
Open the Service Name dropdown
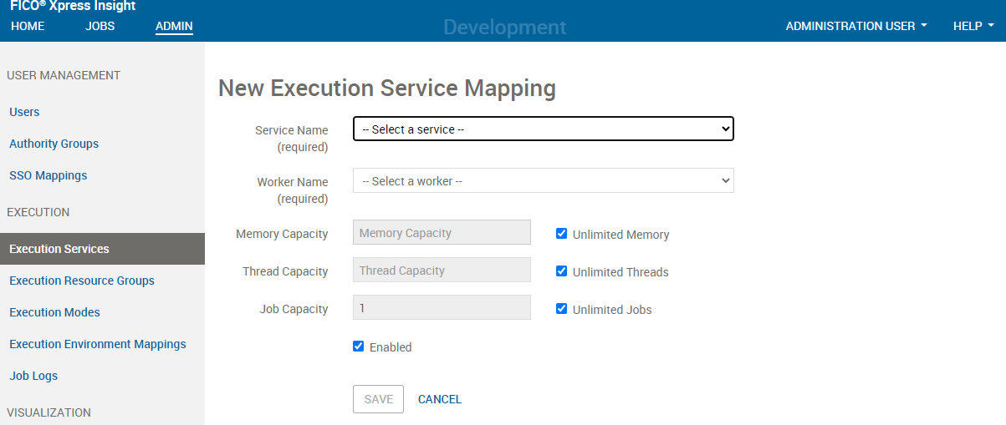(543, 129)
